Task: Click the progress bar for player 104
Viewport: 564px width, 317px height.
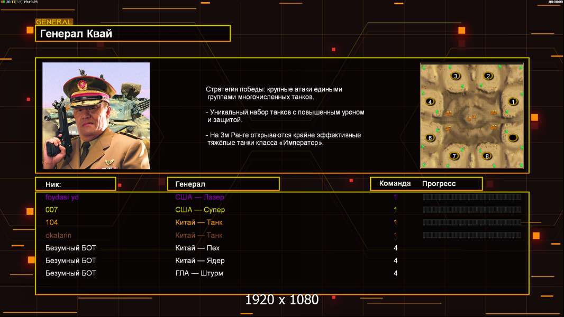Action: coord(471,222)
